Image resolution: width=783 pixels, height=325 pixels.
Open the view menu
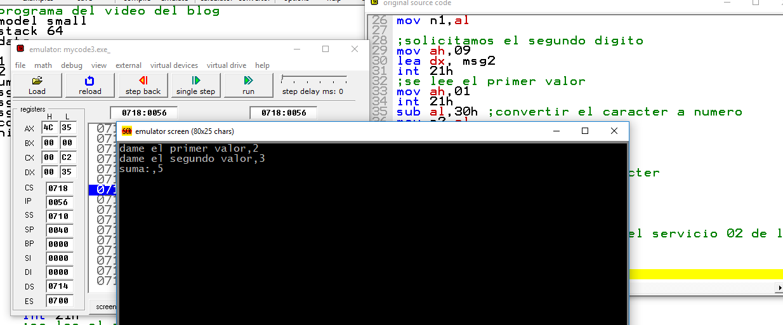coord(99,65)
